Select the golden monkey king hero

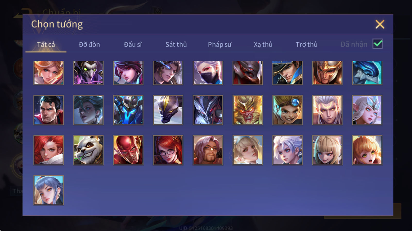tap(248, 110)
